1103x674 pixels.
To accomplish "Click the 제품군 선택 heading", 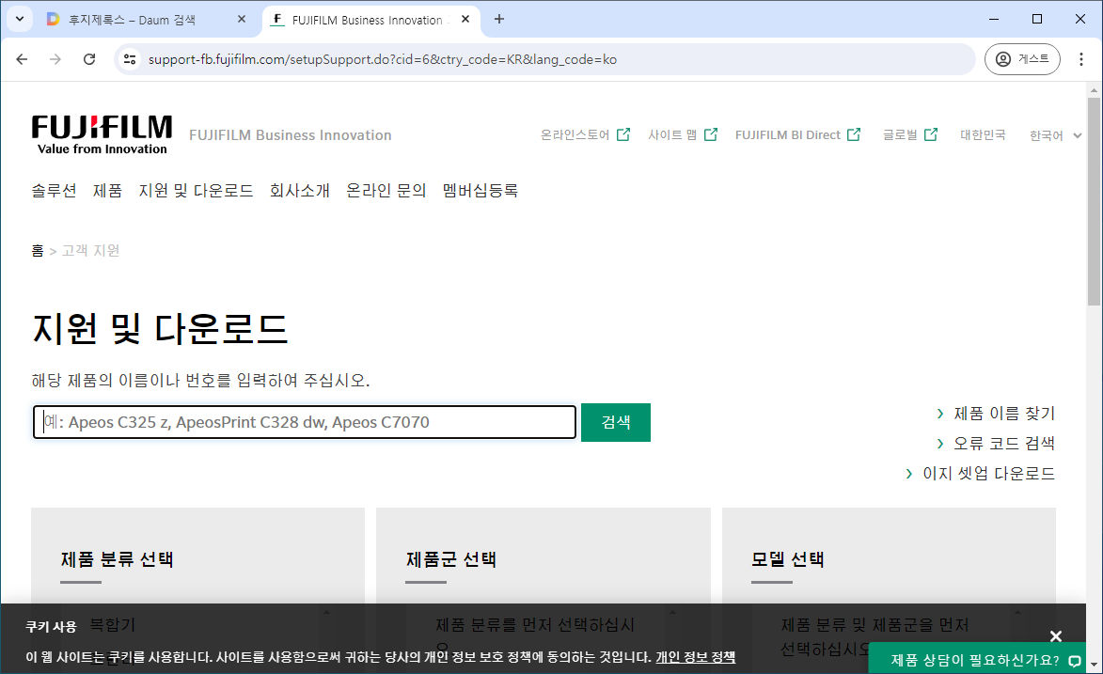I will coord(451,559).
